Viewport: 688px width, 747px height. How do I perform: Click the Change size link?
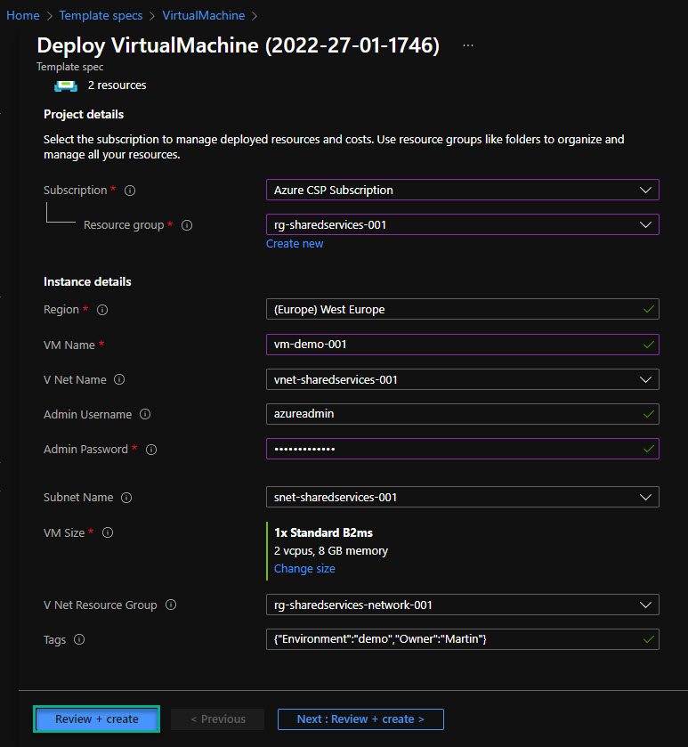tap(304, 569)
